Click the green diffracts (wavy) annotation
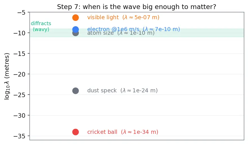The image size is (248, 144). coord(41,26)
